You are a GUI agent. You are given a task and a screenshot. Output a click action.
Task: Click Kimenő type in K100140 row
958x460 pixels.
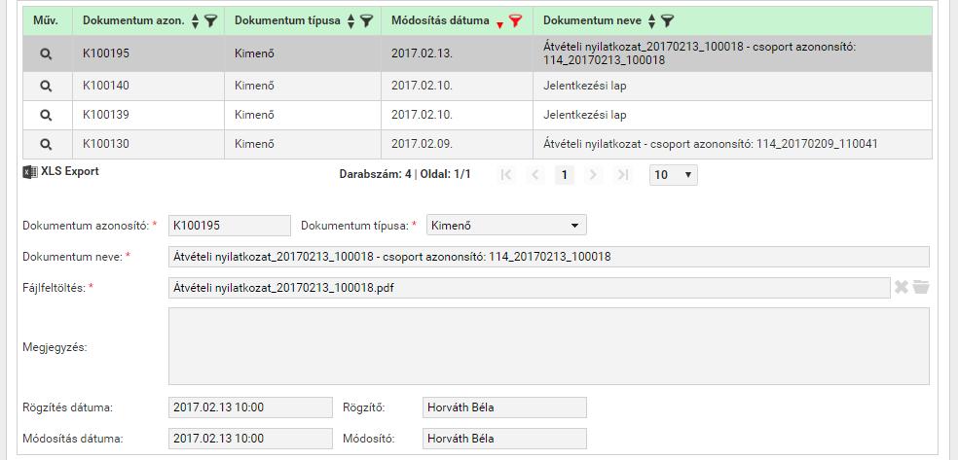point(254,86)
